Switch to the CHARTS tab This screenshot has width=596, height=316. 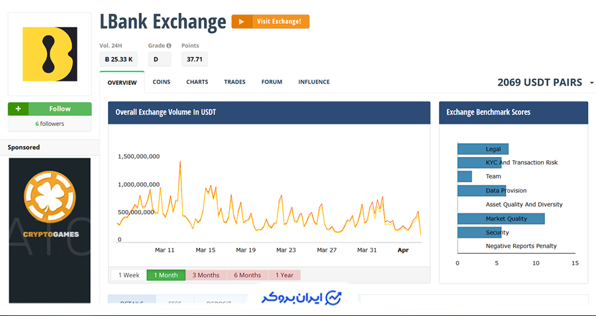pyautogui.click(x=197, y=82)
